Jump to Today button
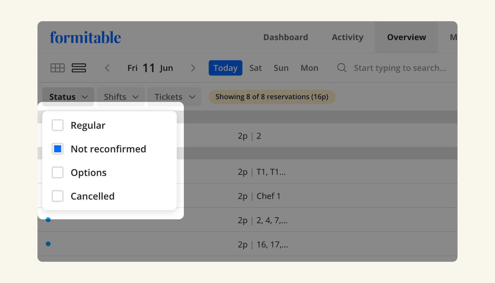Image resolution: width=495 pixels, height=283 pixels. pos(226,68)
